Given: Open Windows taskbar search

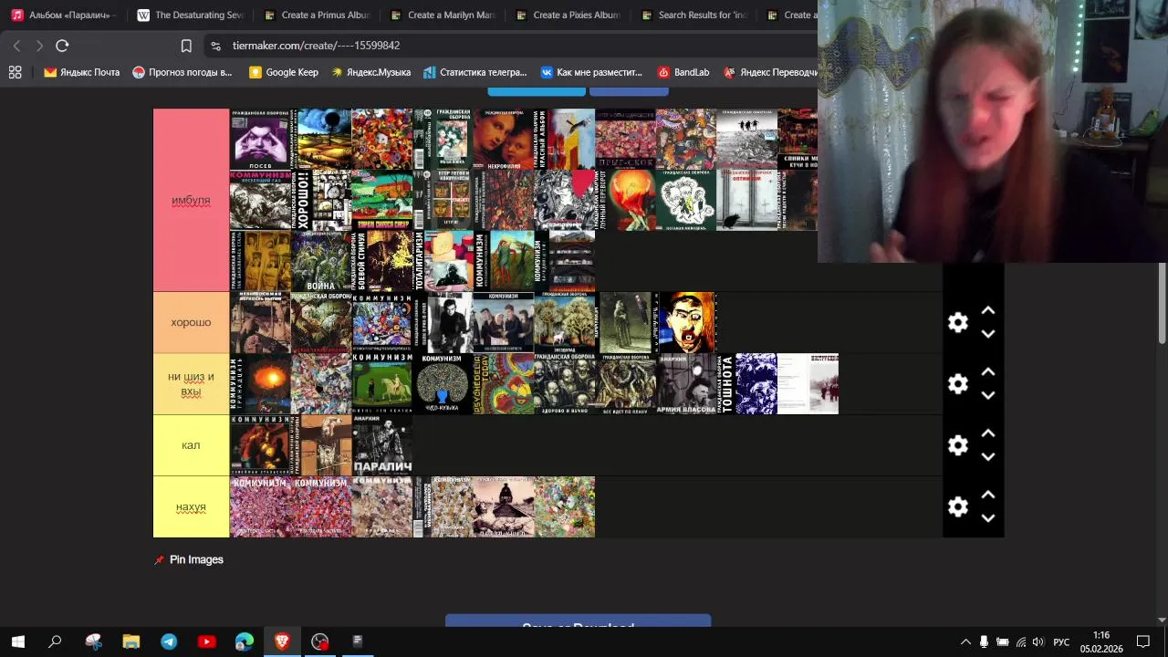Looking at the screenshot, I should (x=55, y=642).
